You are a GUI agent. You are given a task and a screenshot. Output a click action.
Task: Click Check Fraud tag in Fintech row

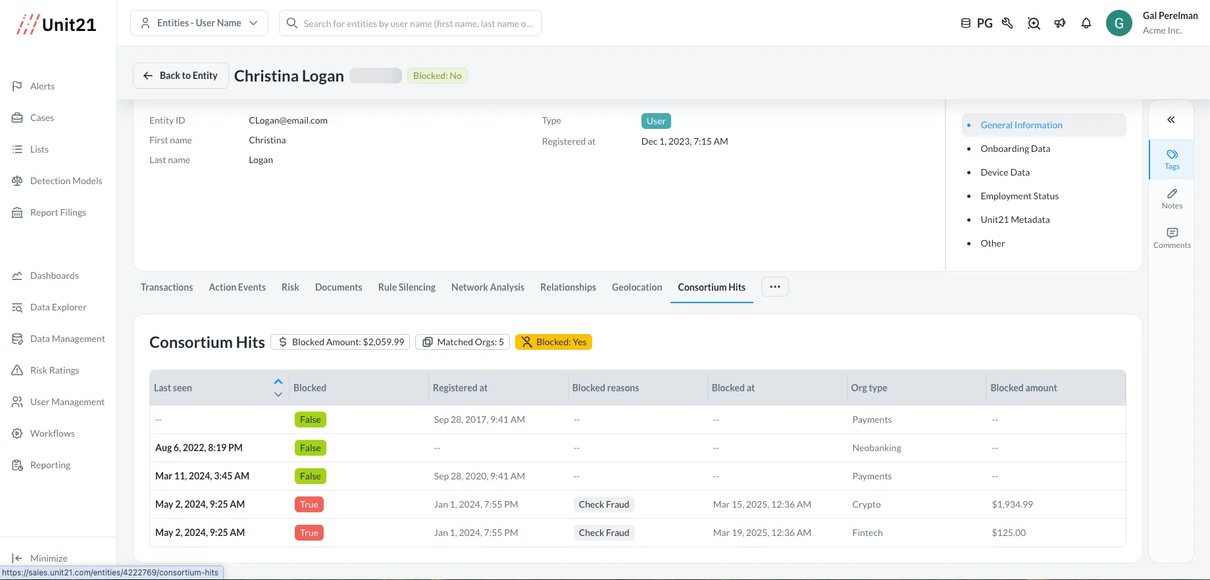pos(604,533)
